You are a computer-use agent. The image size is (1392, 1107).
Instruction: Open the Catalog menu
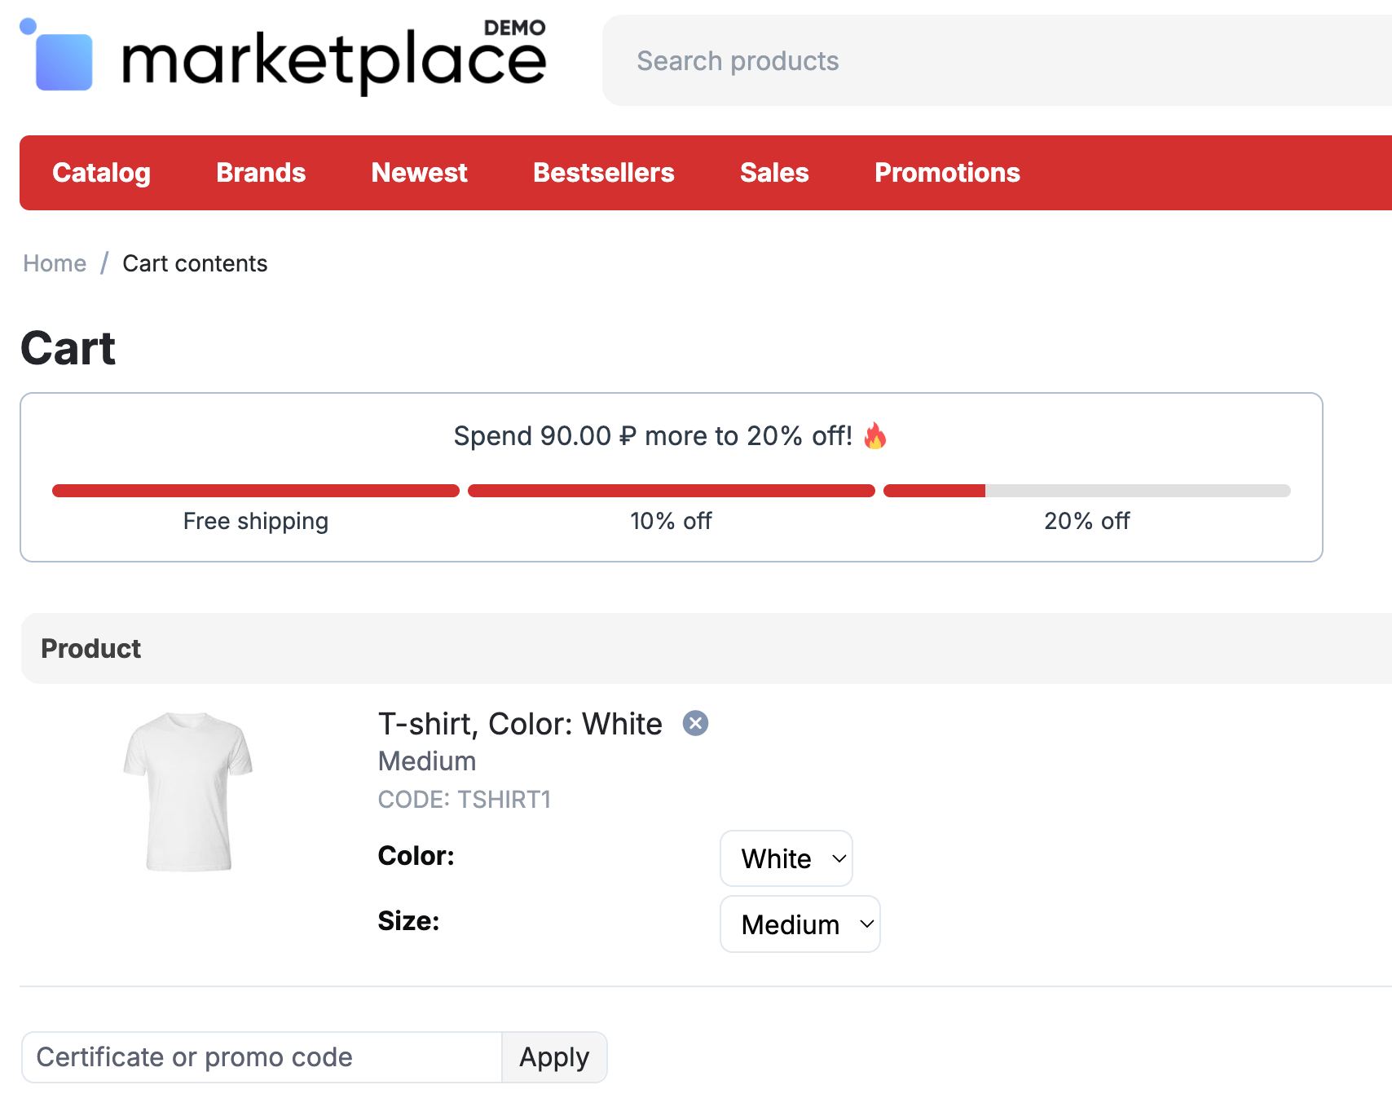101,173
